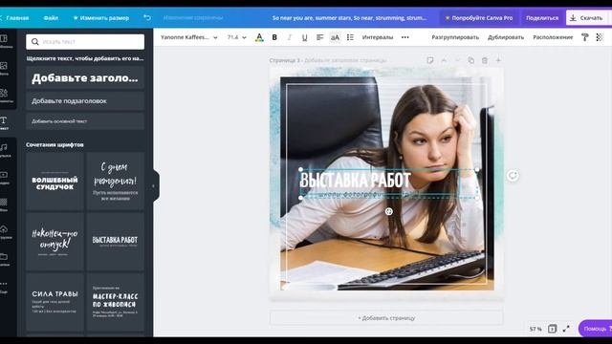The width and height of the screenshot is (612, 344).
Task: Open the 57% zoom level control
Action: (x=535, y=329)
